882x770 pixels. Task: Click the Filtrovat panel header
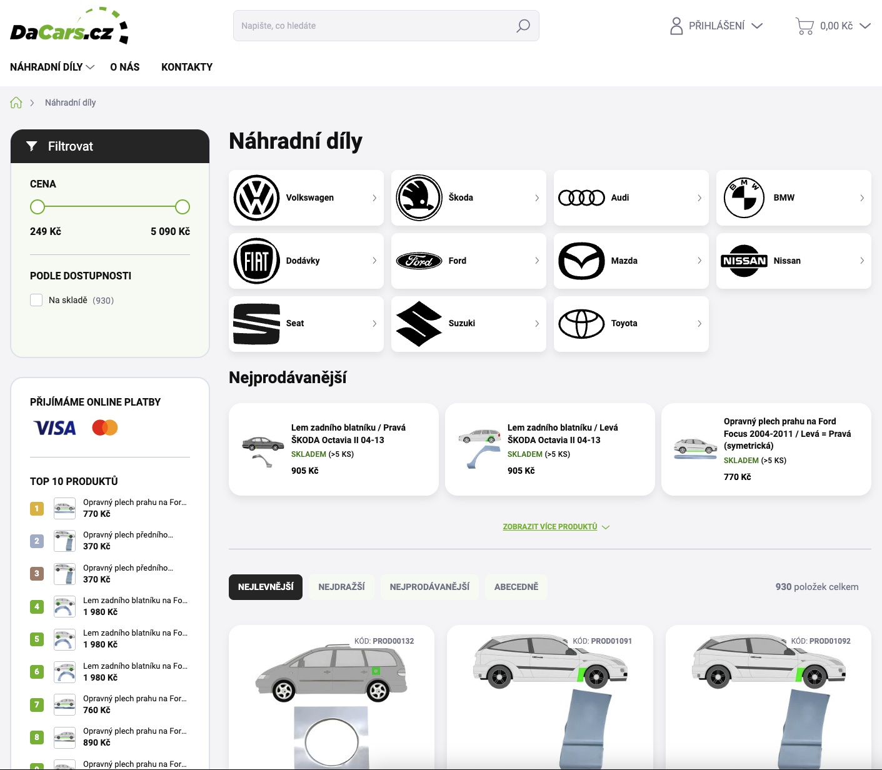tap(110, 146)
